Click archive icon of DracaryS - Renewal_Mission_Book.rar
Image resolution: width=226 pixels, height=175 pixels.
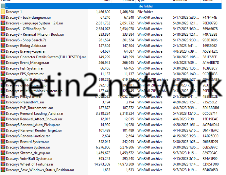click(x=3, y=34)
